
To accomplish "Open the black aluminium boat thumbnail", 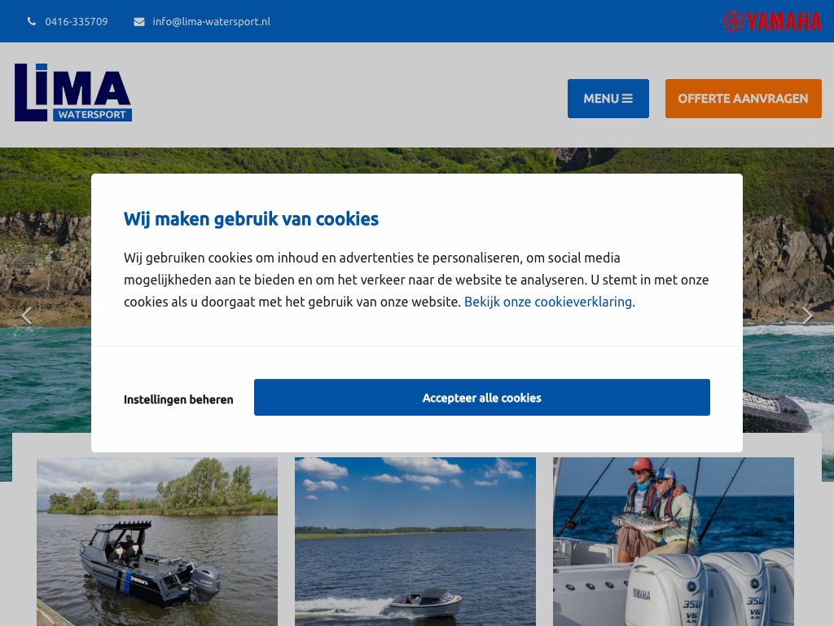I will click(157, 541).
